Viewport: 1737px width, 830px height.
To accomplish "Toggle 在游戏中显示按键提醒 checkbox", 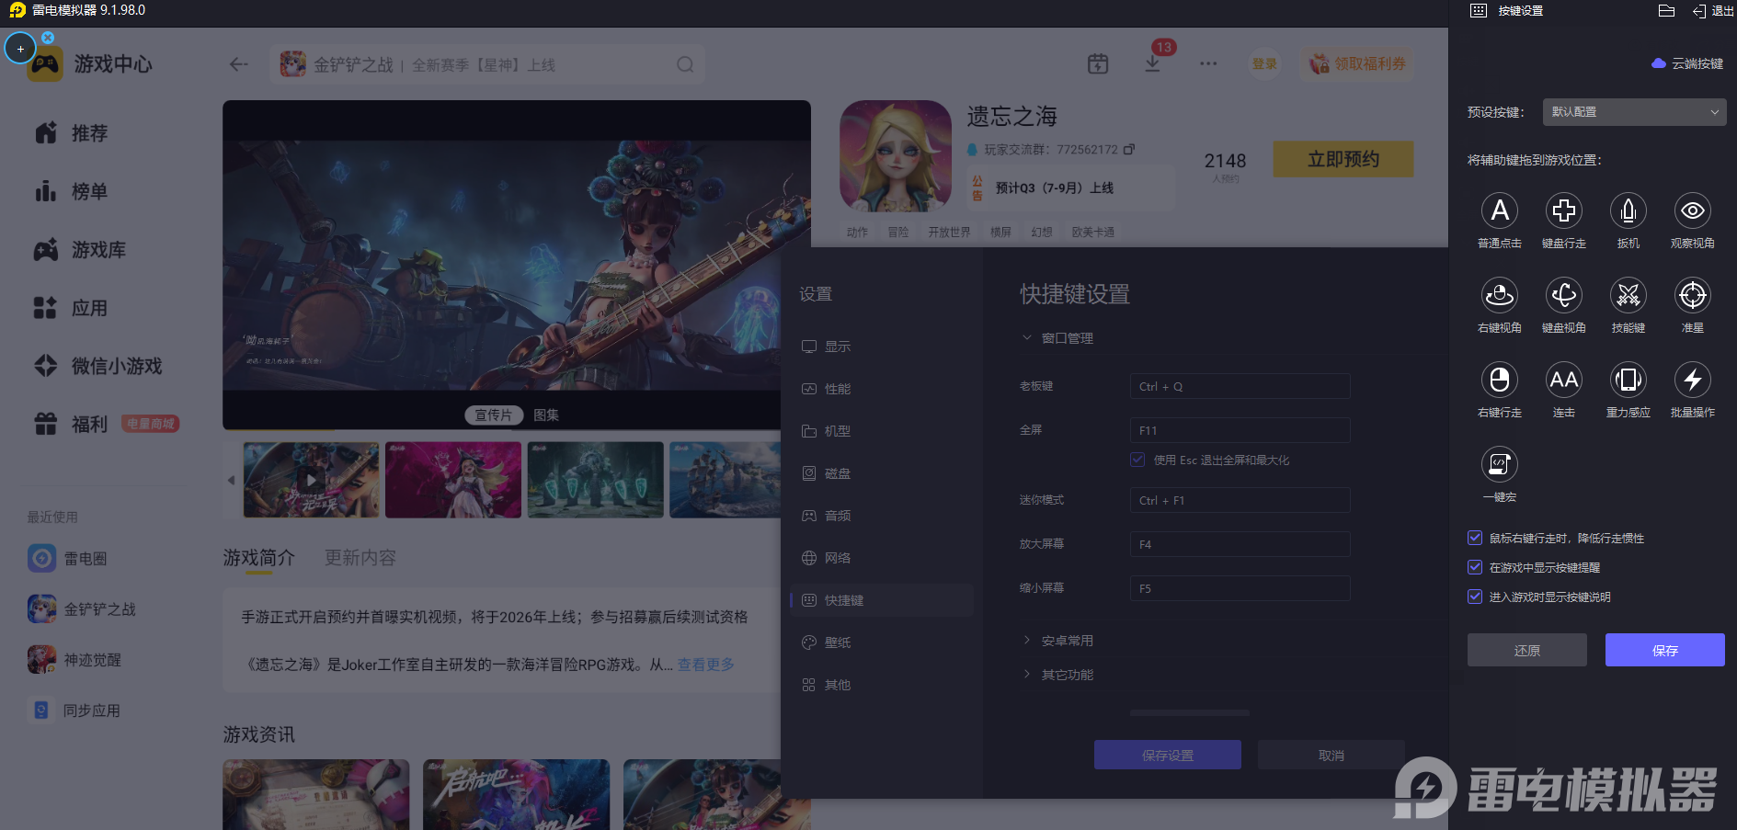I will [1475, 567].
